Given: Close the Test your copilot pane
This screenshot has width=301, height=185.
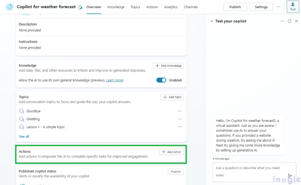Looking at the screenshot, I should [296, 21].
